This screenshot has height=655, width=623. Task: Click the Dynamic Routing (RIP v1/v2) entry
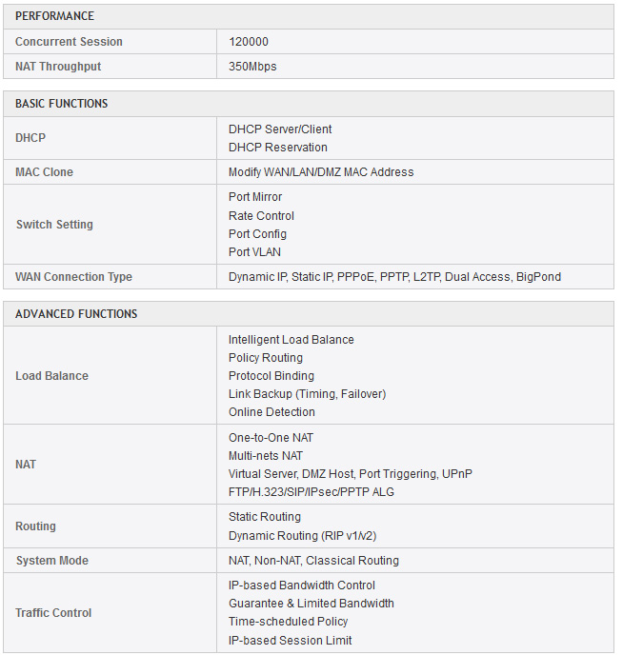click(x=295, y=536)
